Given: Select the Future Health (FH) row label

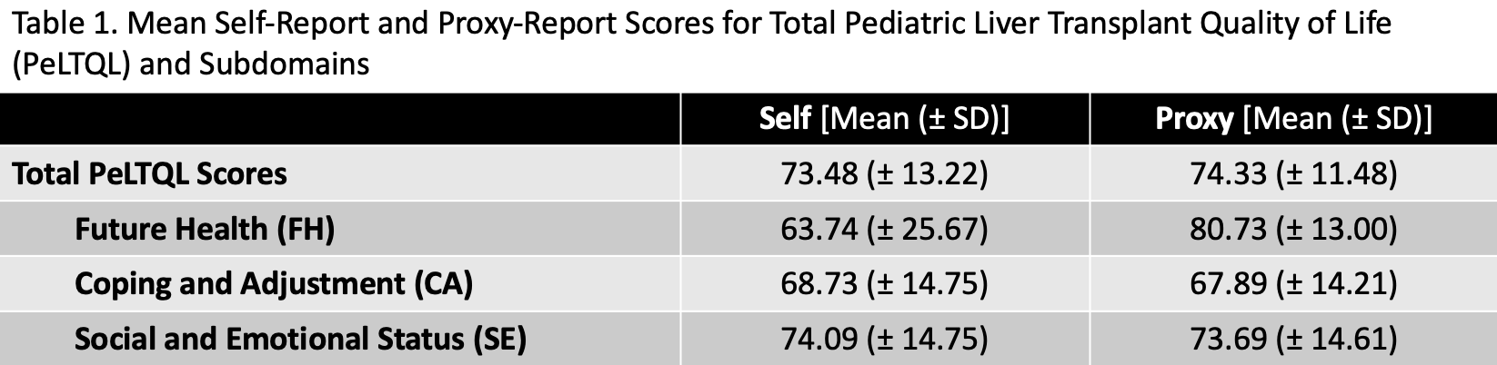Looking at the screenshot, I should (x=205, y=229).
